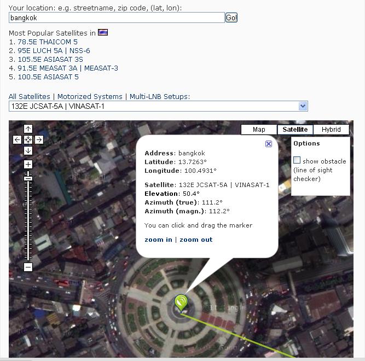Click the Options panel heading
The width and height of the screenshot is (365, 361).
[306, 143]
